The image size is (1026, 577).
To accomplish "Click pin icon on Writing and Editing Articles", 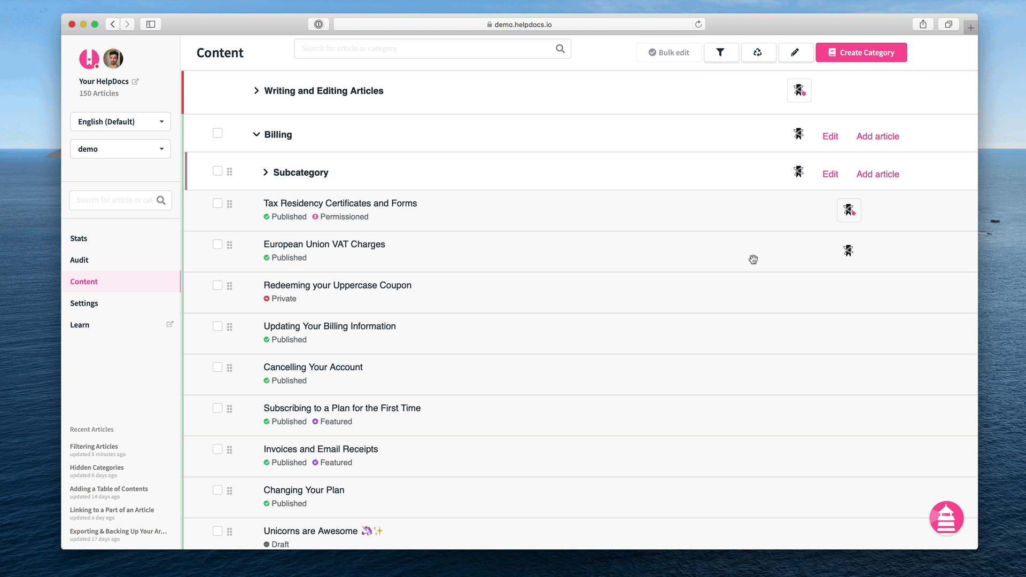I will [799, 90].
